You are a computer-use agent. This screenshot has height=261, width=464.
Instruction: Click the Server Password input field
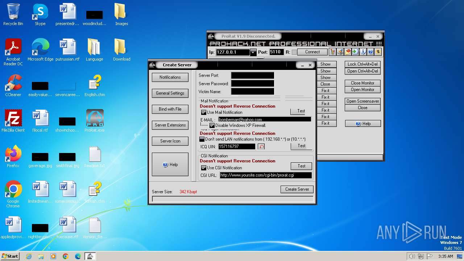[253, 84]
